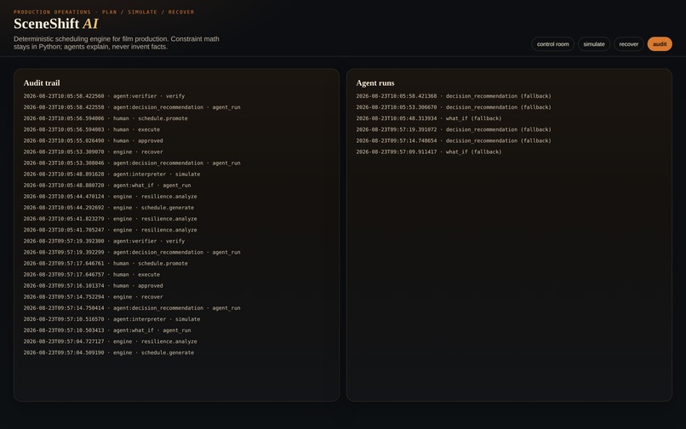Select audit entry 10:05:44.292692 engine schedule.generate

click(x=109, y=208)
